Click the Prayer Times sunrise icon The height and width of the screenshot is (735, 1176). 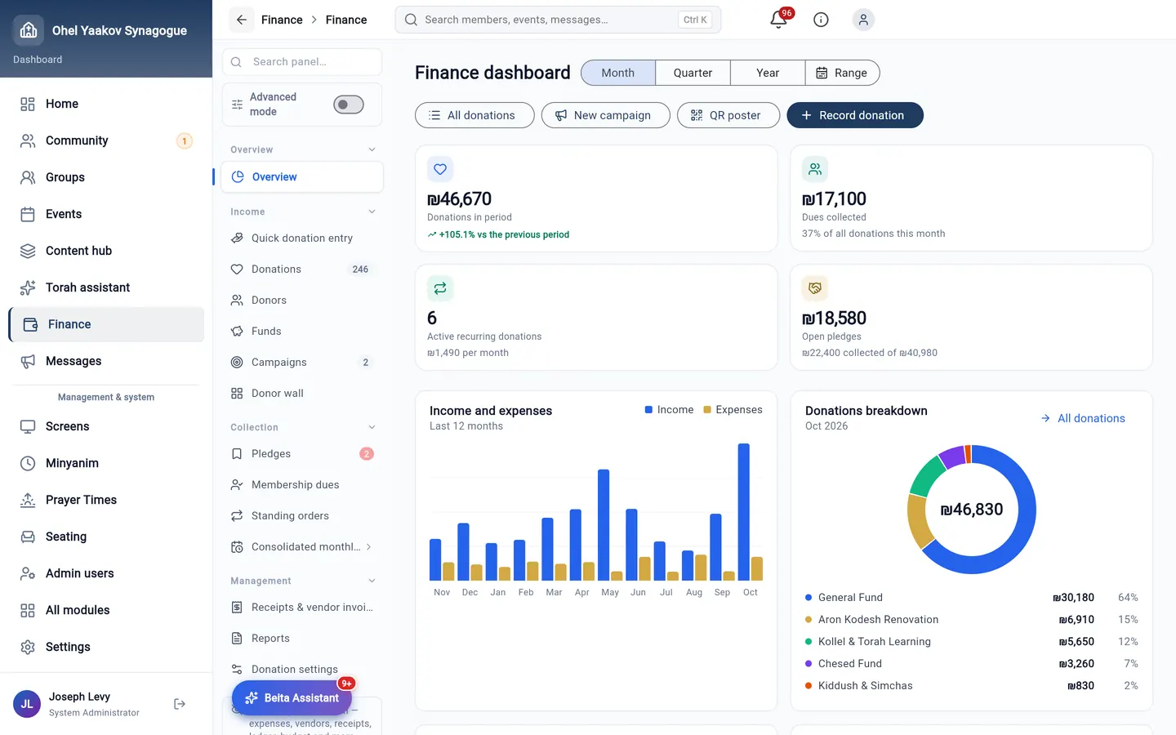tap(28, 500)
